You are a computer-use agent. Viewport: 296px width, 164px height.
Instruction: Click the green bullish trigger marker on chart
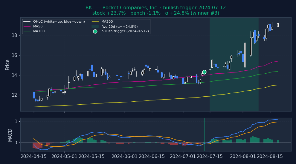tap(204, 72)
